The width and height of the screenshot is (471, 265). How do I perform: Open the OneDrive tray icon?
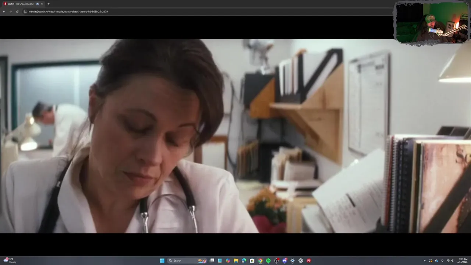pyautogui.click(x=436, y=261)
